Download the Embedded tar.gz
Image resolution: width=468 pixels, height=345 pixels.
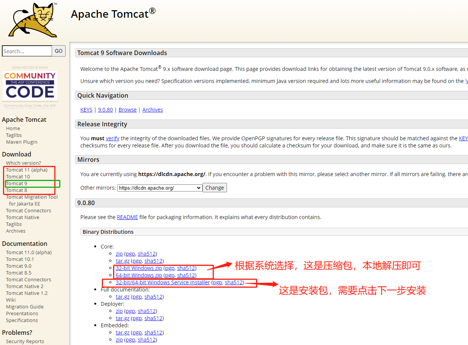tap(123, 333)
